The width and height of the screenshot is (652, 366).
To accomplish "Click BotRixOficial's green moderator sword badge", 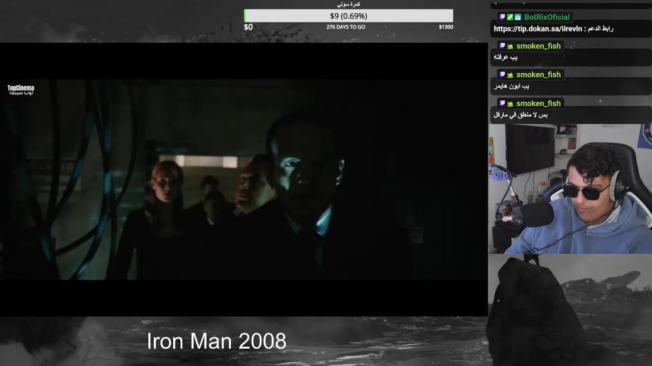I will pyautogui.click(x=510, y=17).
